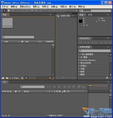Play preview in 预览控制台 panel
Viewport: 113px width, 118px height.
[x=88, y=42]
